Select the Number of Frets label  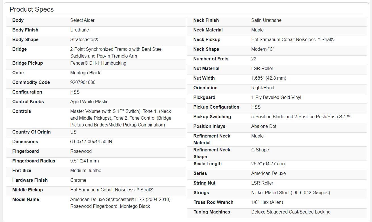[211, 59]
